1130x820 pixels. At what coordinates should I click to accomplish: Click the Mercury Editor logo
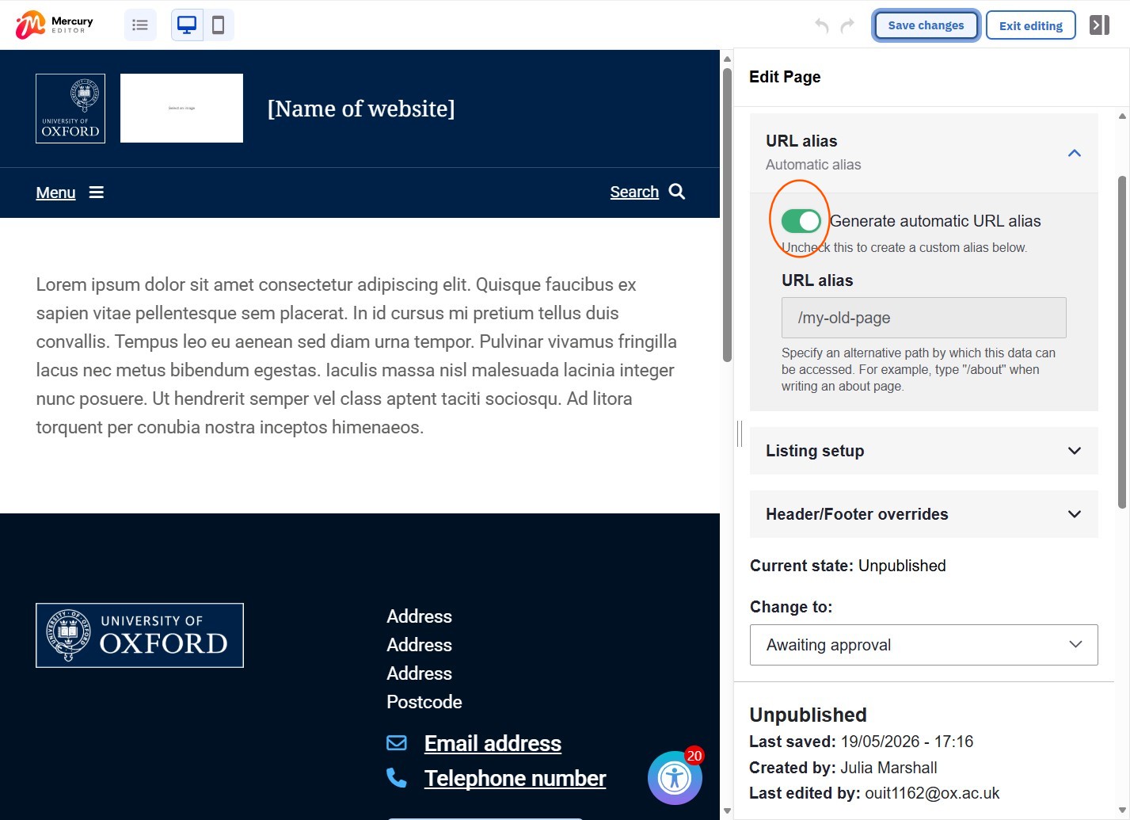click(x=55, y=25)
